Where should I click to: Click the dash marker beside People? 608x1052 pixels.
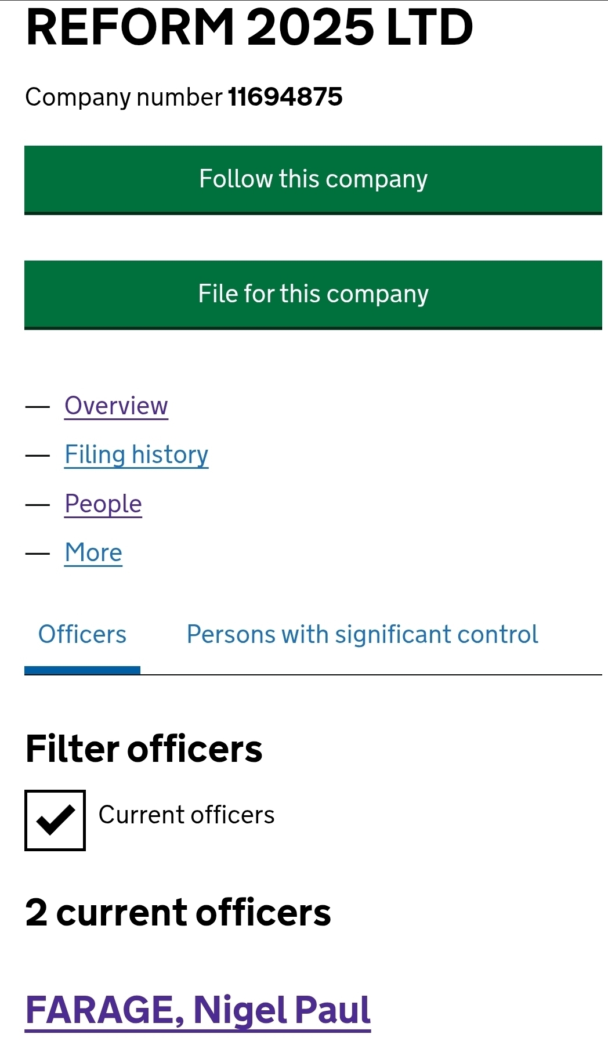[x=38, y=504]
